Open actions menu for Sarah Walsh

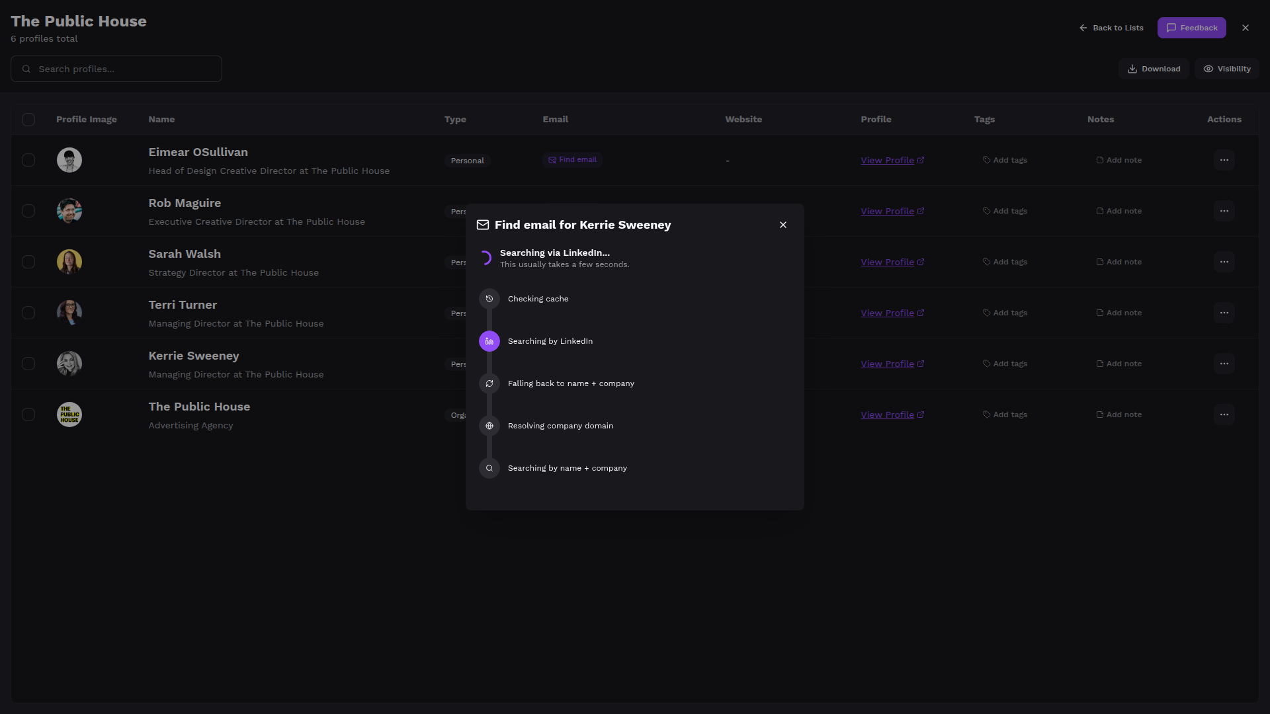coord(1224,262)
